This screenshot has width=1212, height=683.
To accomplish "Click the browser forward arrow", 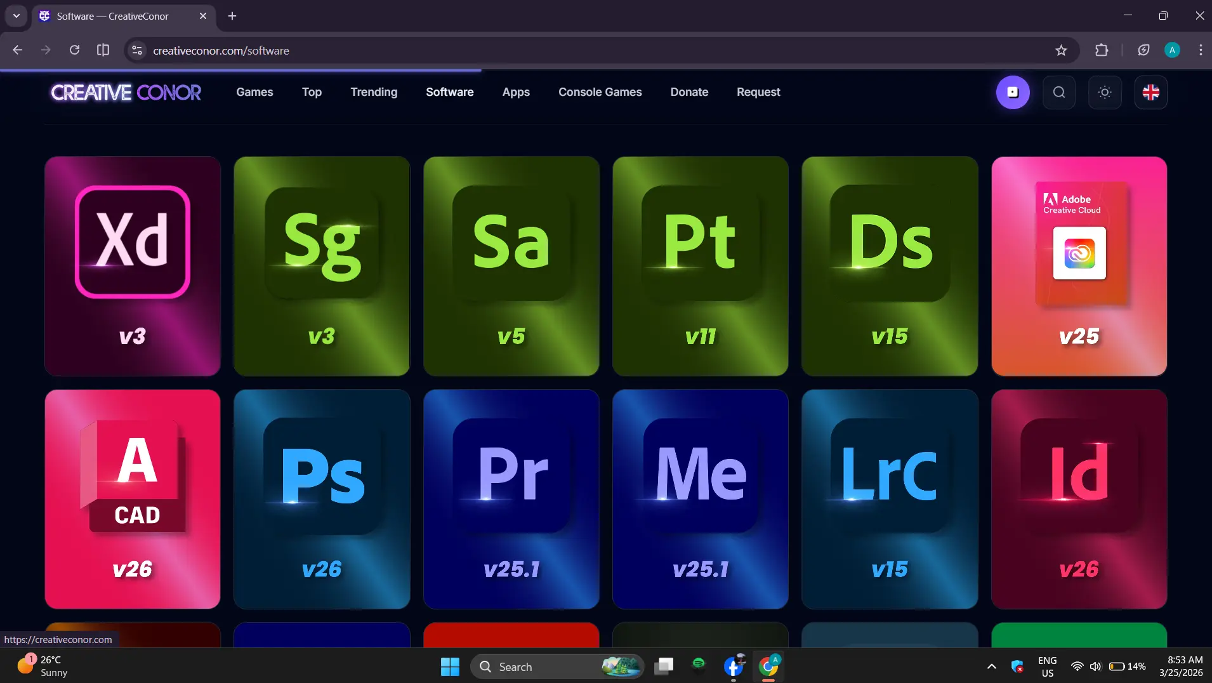I will (46, 50).
